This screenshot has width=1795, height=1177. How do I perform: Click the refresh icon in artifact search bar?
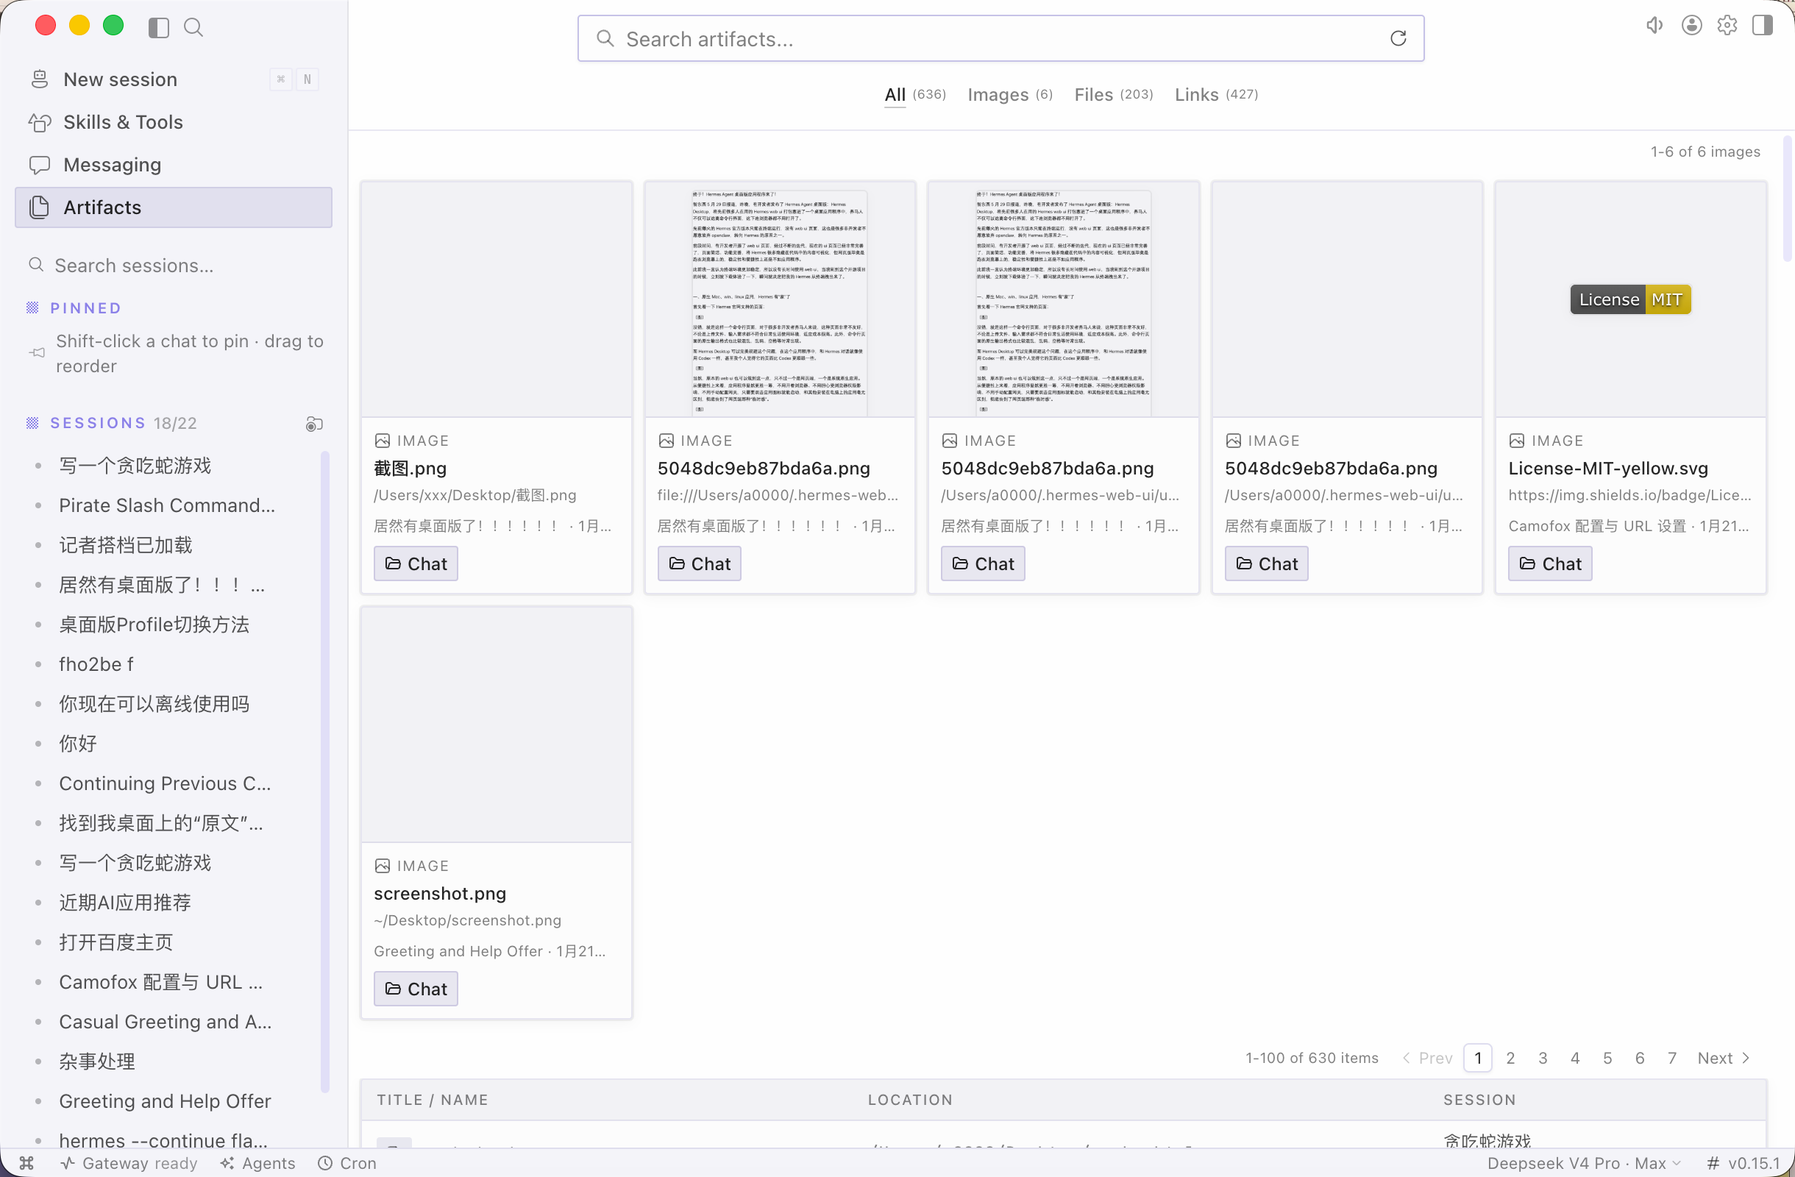tap(1398, 38)
